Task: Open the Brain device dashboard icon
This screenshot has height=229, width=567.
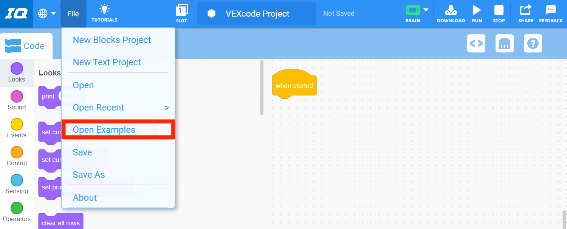Action: (504, 43)
